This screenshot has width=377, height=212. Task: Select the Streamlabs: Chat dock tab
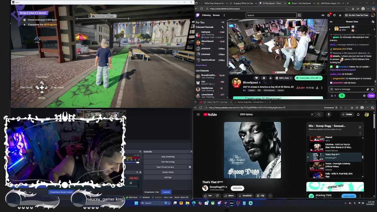[x=151, y=192]
